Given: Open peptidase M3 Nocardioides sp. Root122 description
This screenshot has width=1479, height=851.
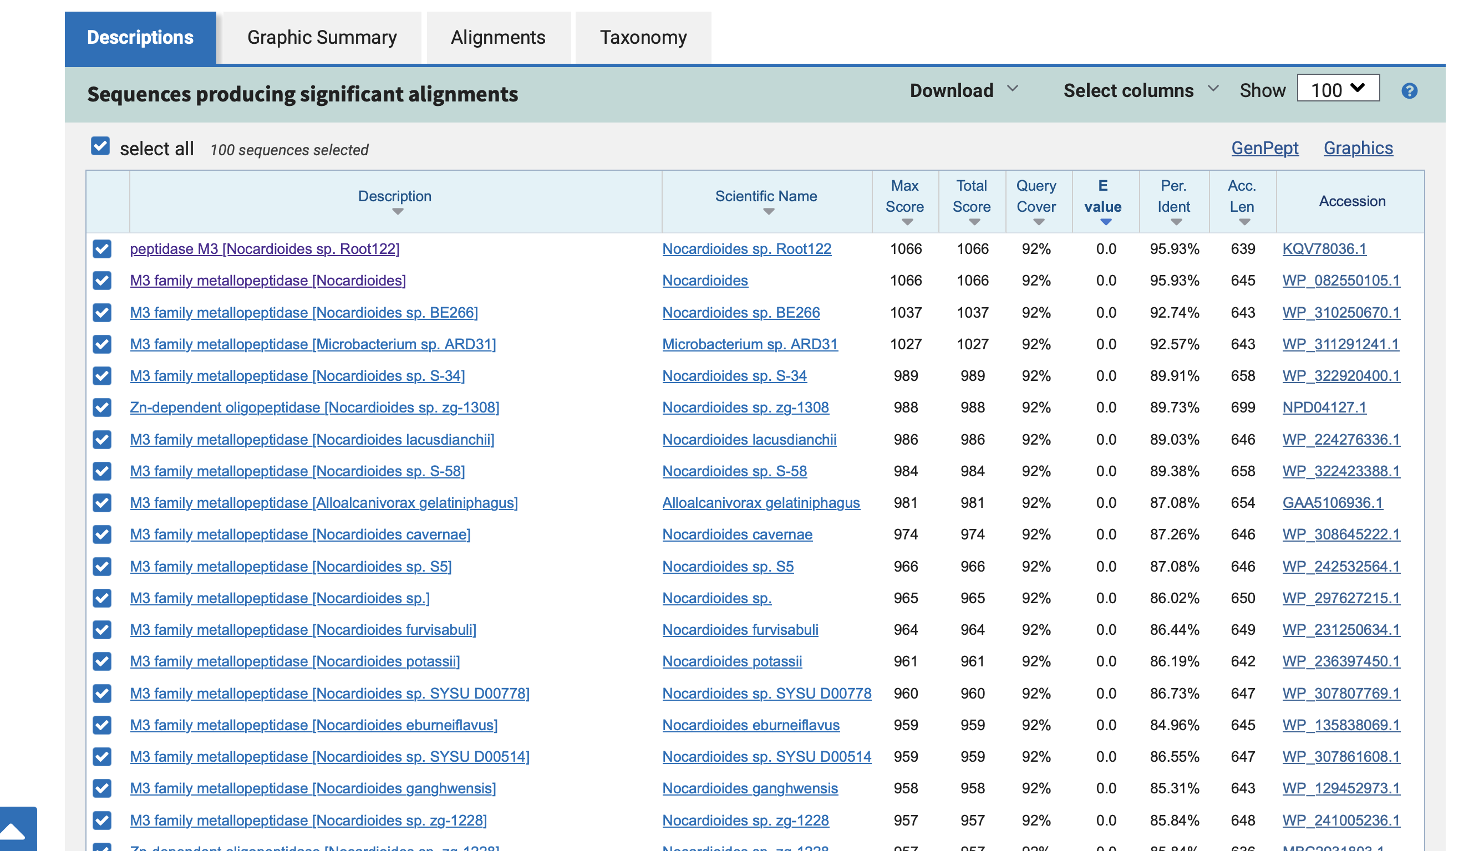Looking at the screenshot, I should pos(265,249).
